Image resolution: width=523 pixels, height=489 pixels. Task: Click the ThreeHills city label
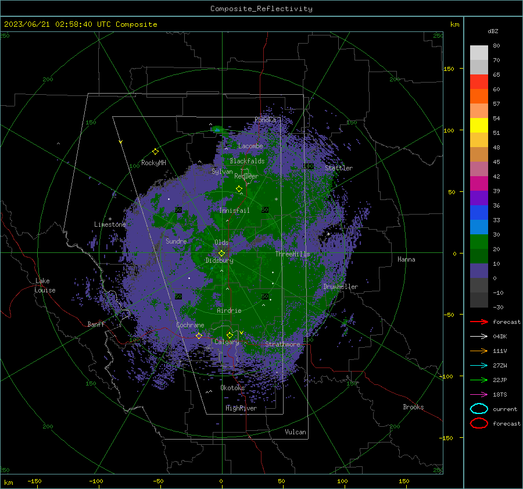[292, 254]
